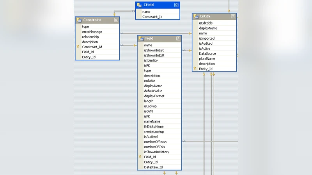Select relationship line connecting Constraint to Field
312x175 pixels.
coord(128,45)
